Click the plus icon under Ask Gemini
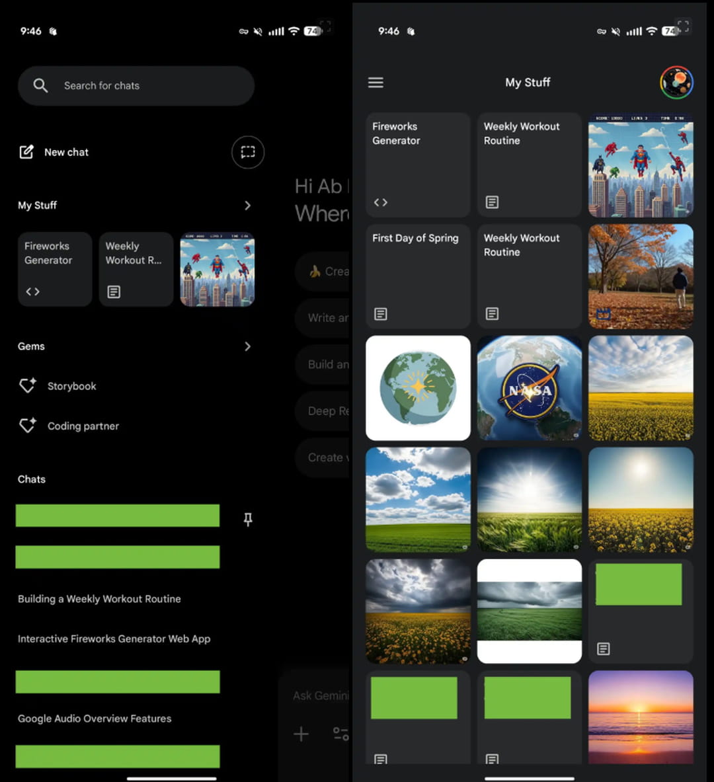Image resolution: width=714 pixels, height=782 pixels. click(x=301, y=734)
